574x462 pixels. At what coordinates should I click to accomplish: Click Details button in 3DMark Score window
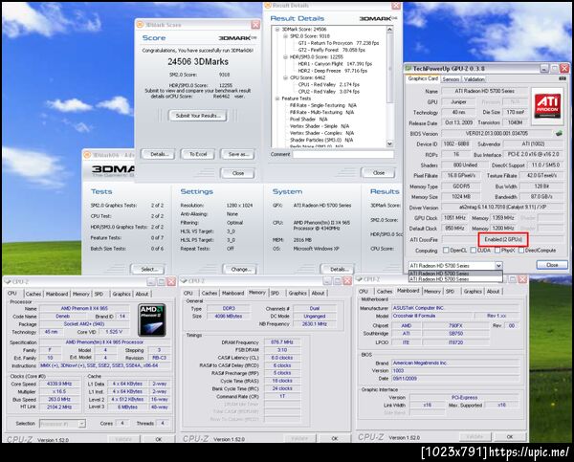point(159,154)
